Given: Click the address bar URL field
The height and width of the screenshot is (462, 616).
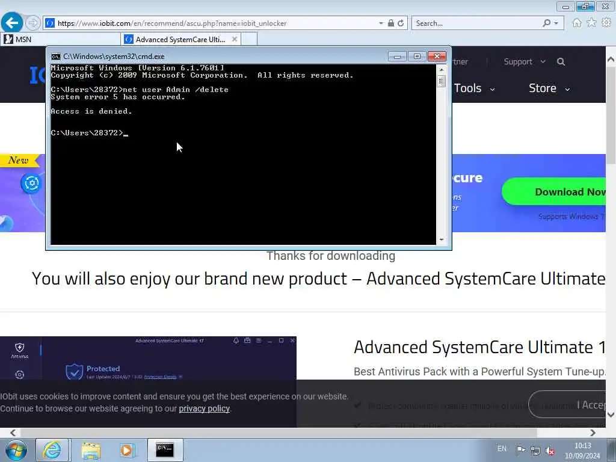Looking at the screenshot, I should tap(216, 23).
